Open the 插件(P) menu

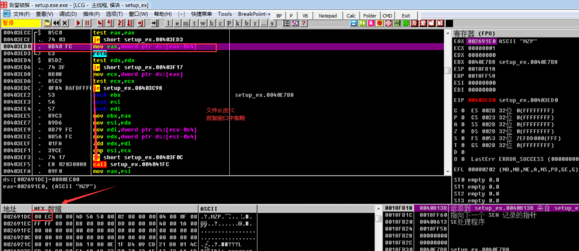click(91, 14)
